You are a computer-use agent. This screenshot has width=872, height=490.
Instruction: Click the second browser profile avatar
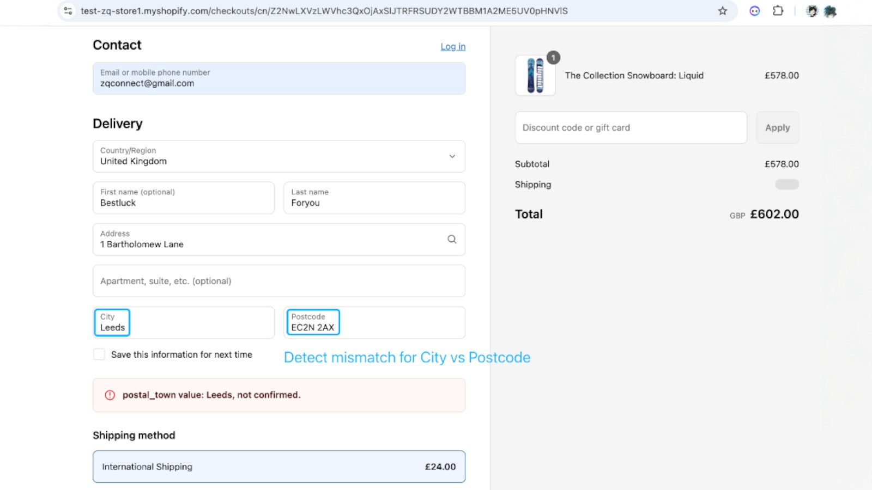pos(831,10)
